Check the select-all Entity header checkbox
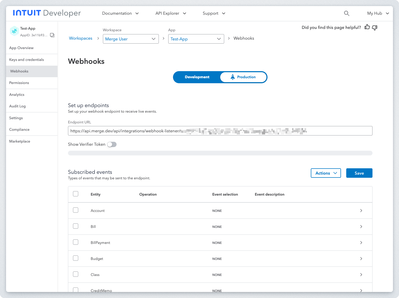 click(x=76, y=194)
